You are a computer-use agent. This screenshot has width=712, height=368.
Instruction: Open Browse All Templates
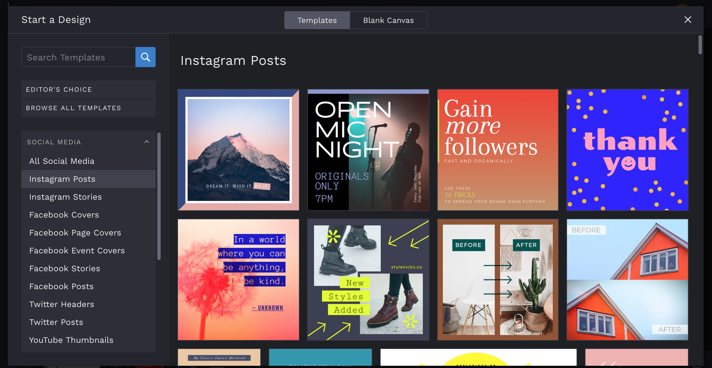(x=88, y=108)
